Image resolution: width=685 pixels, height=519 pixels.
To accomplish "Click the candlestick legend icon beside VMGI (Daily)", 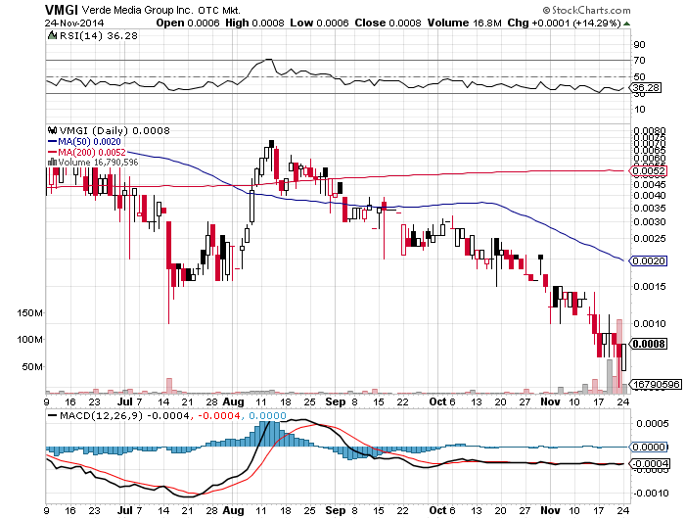I will coord(53,130).
